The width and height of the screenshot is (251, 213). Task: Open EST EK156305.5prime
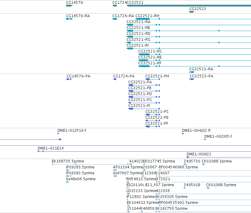(171, 197)
